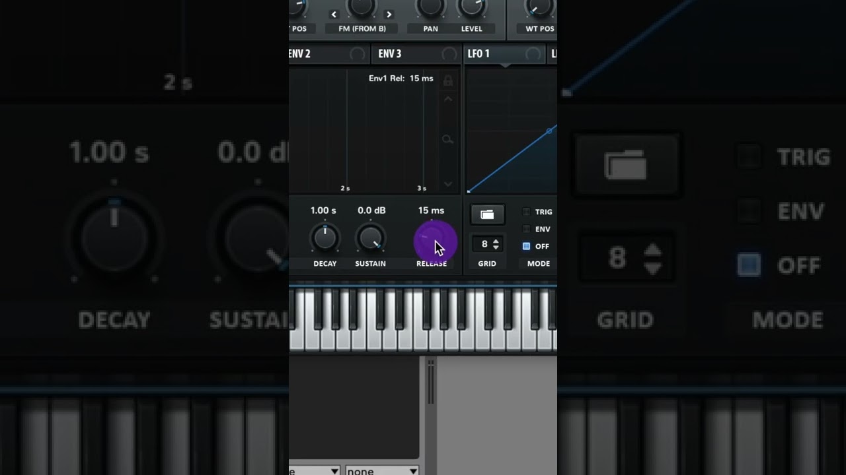
Task: Click the release value '15 ms'
Action: tap(431, 210)
